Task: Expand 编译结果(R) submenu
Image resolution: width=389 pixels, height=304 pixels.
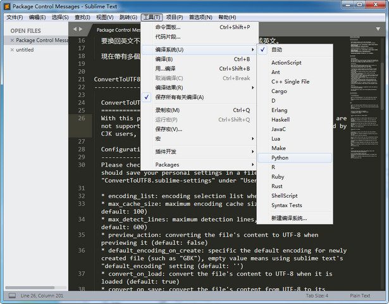Action: pyautogui.click(x=199, y=87)
